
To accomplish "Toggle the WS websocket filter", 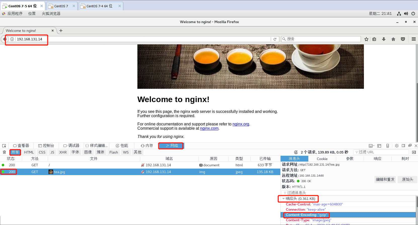I will coord(126,152).
